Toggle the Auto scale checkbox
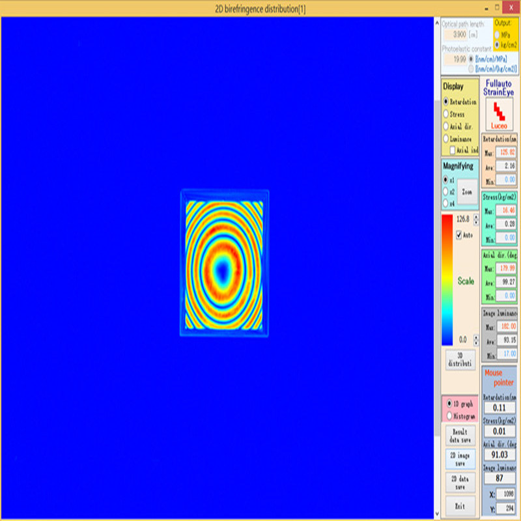This screenshot has width=521, height=521. click(x=460, y=234)
